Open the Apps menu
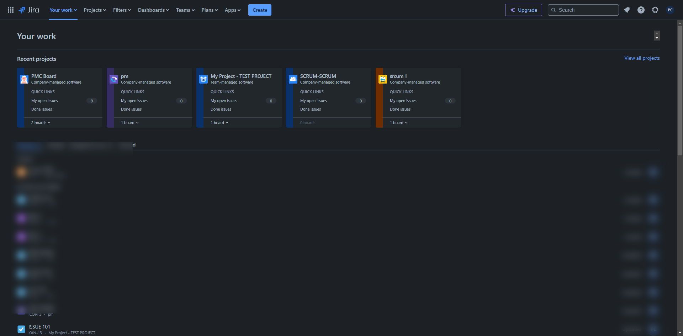Viewport: 683px width, 336px height. coord(233,10)
